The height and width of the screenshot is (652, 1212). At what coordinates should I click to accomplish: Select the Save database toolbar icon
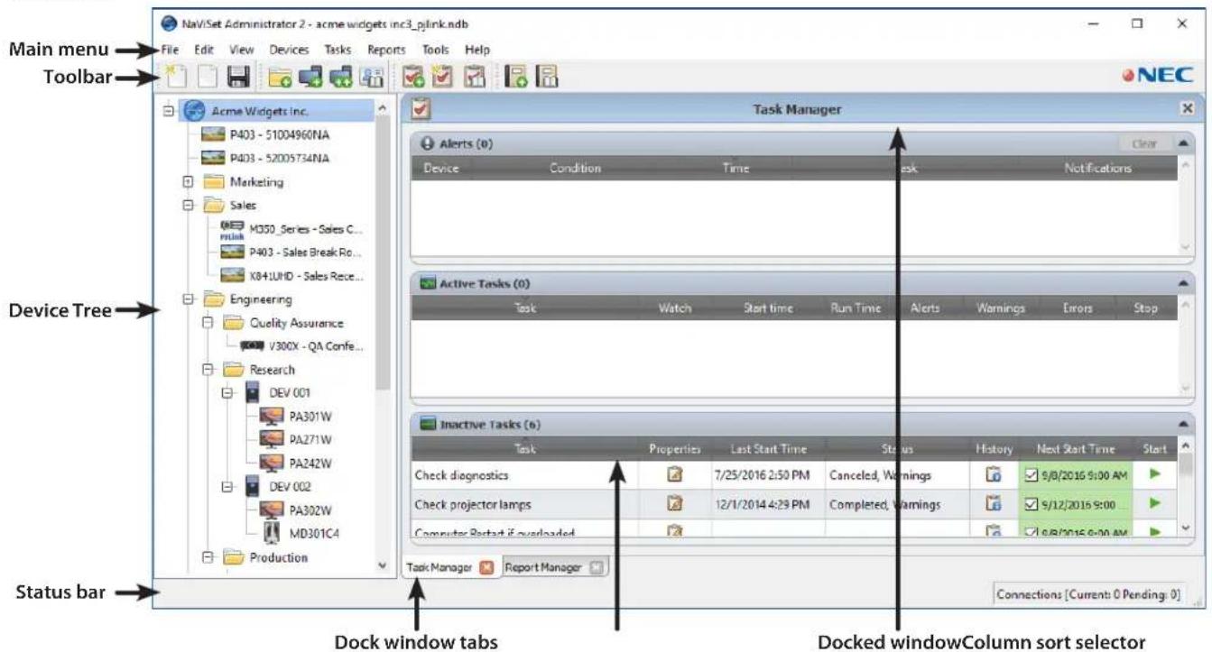click(238, 78)
